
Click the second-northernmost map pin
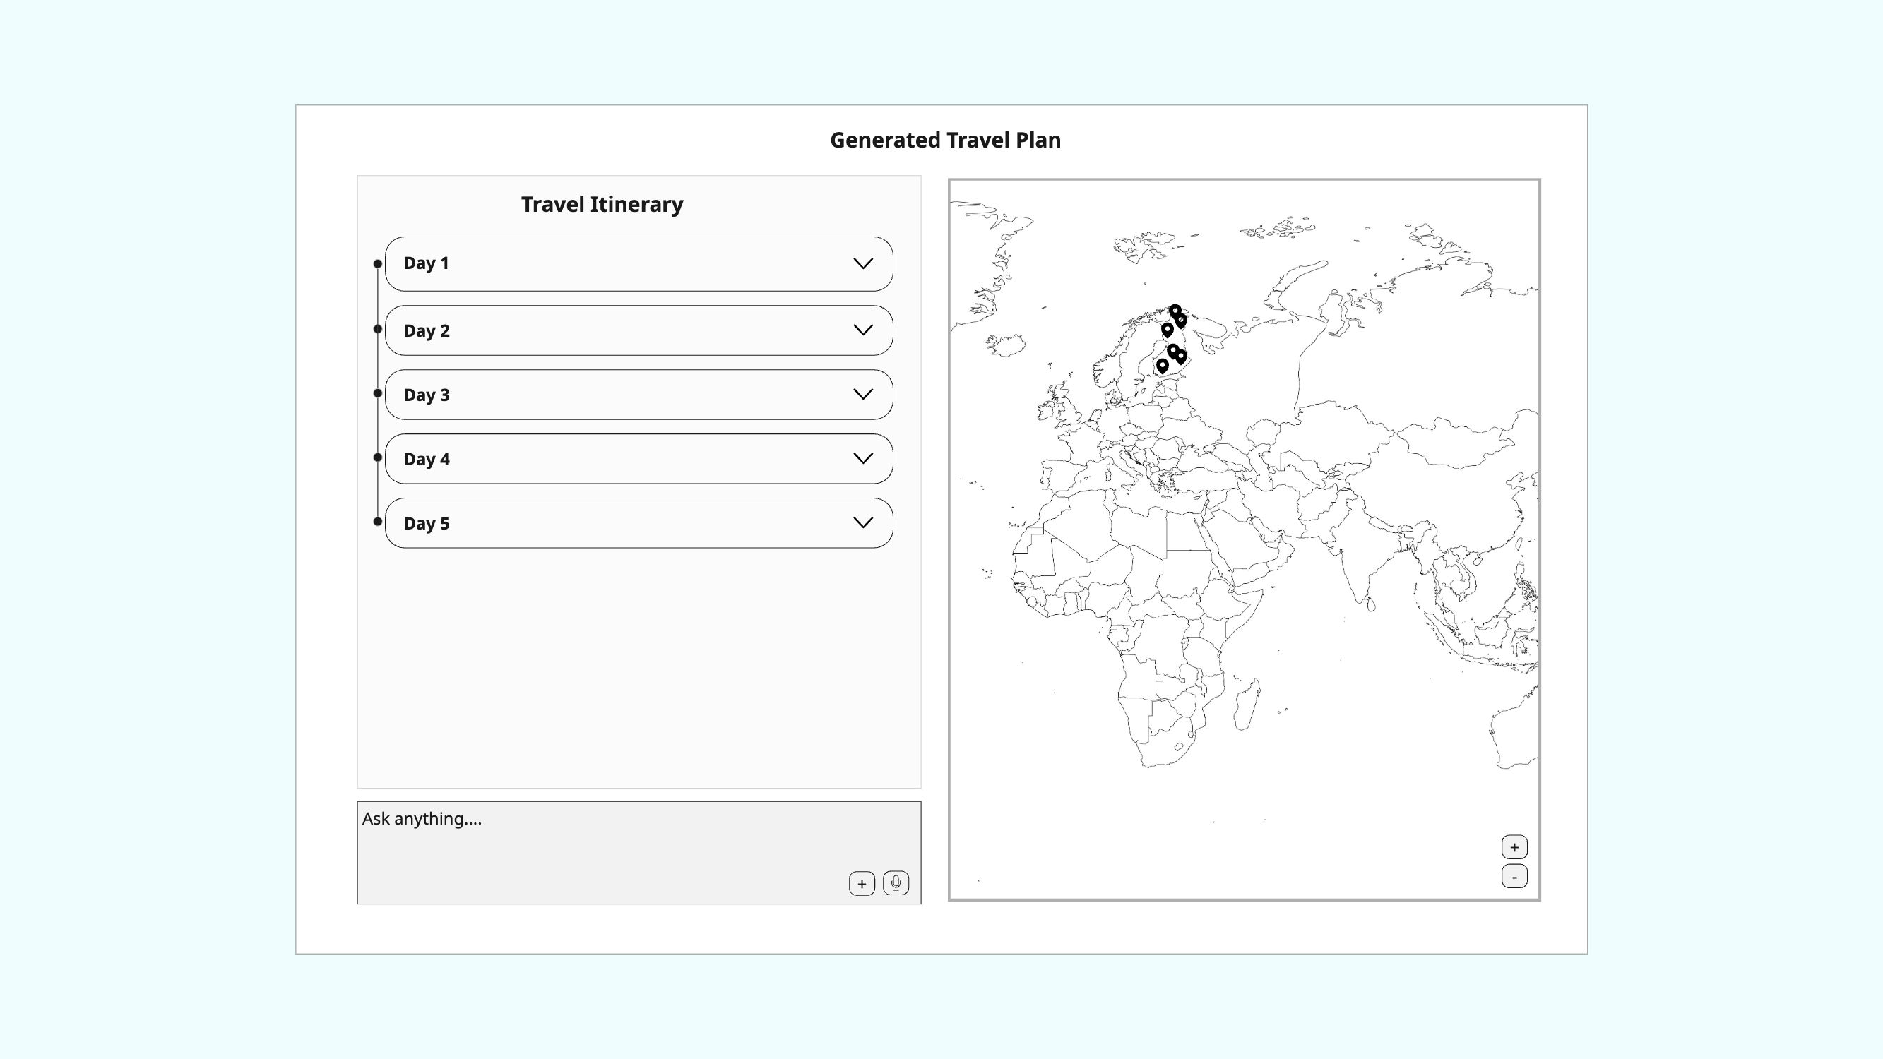[x=1180, y=320]
